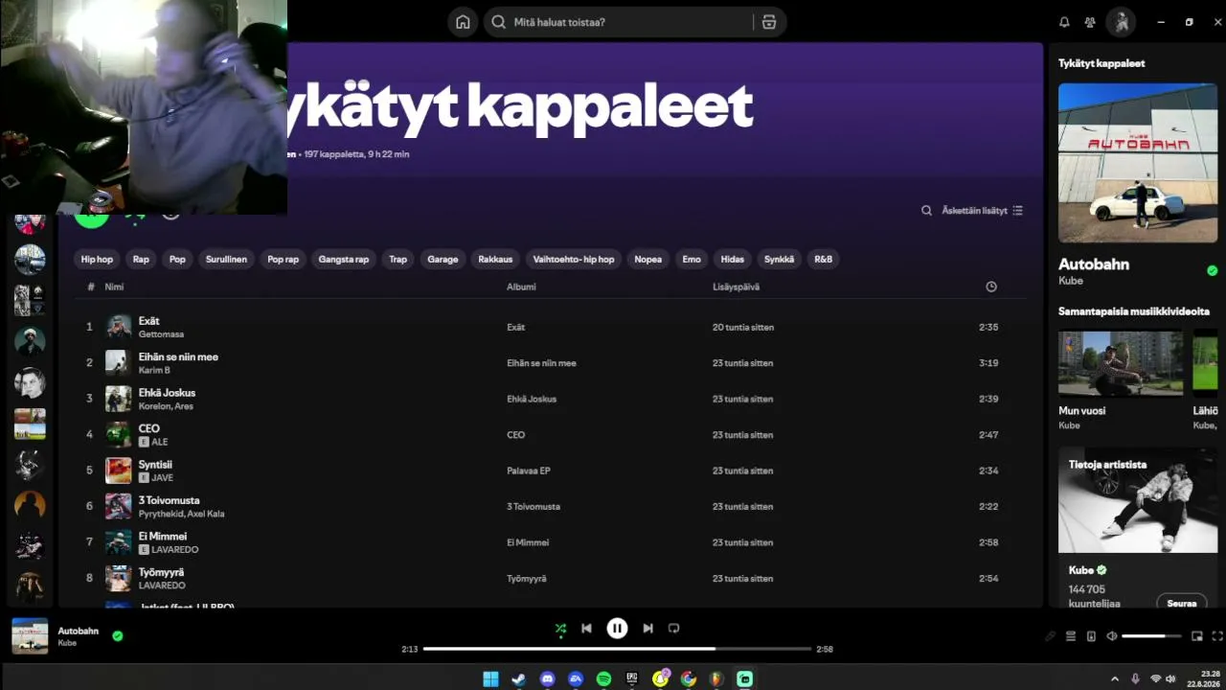Select the Garage filter chip

(x=443, y=259)
